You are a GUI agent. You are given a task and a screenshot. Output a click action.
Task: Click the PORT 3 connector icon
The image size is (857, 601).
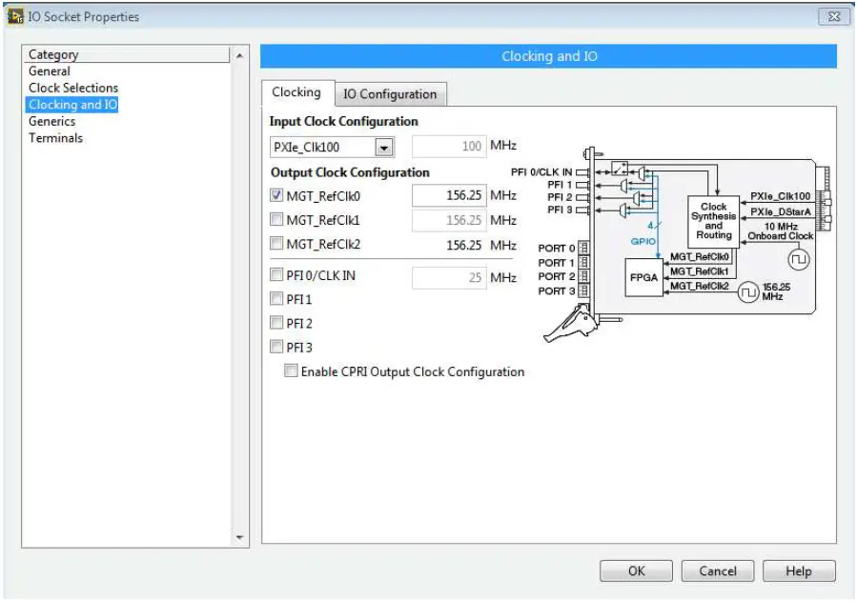tap(583, 290)
